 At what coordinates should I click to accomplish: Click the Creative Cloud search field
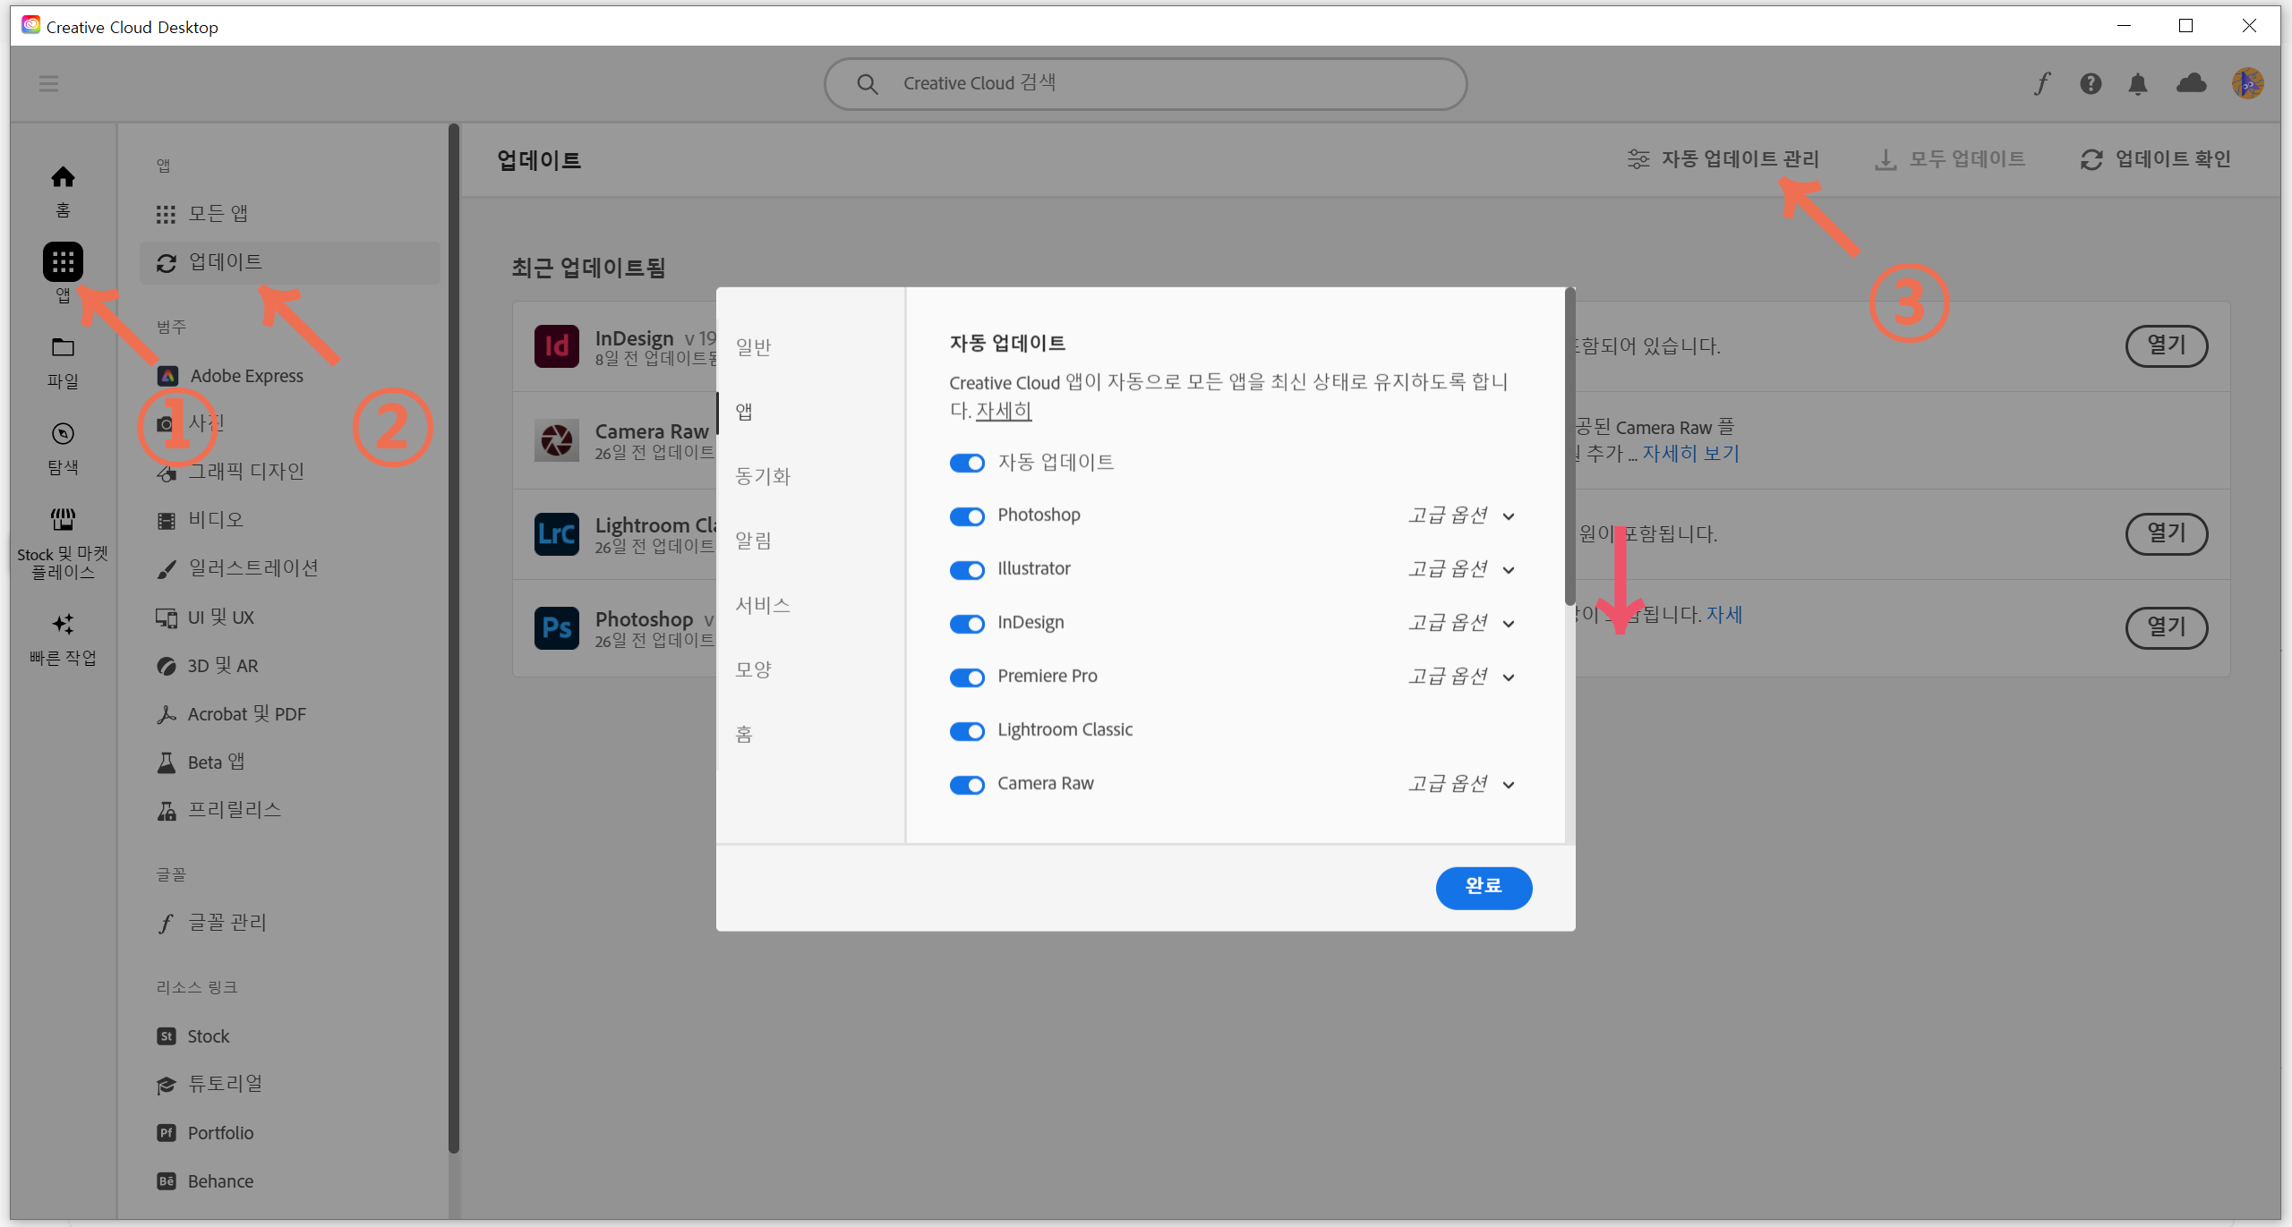point(1145,84)
